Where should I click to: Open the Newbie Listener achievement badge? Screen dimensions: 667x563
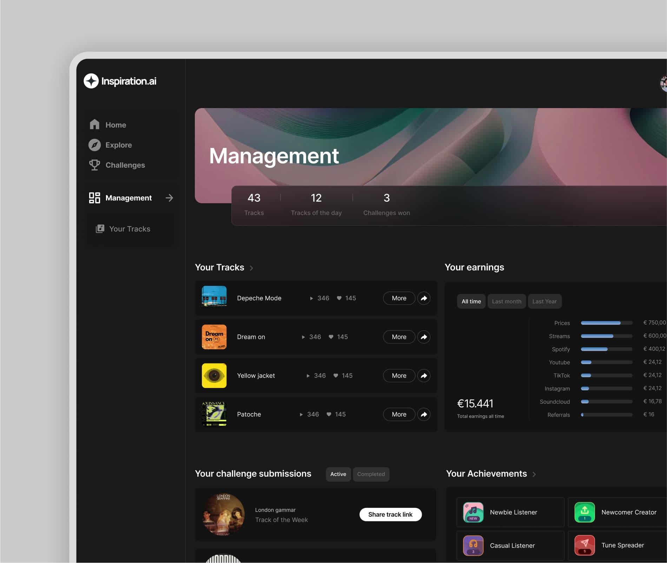473,512
